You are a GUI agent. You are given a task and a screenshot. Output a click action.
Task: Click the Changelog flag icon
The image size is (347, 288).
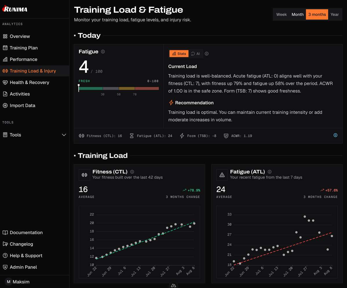[5, 244]
